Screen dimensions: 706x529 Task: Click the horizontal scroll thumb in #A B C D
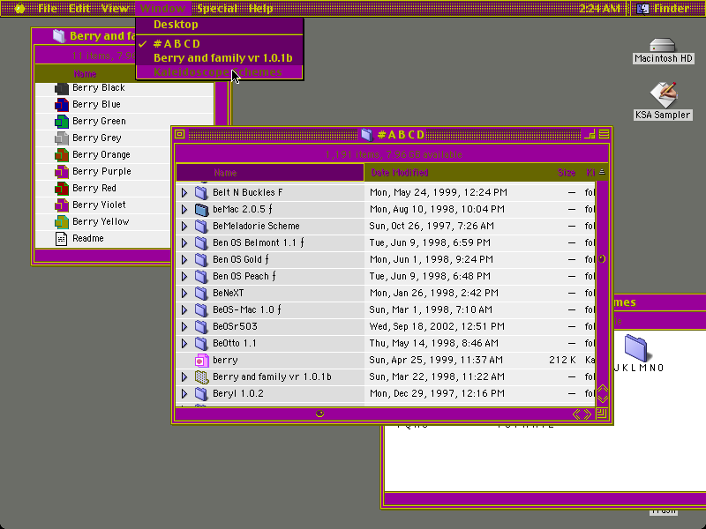click(319, 414)
